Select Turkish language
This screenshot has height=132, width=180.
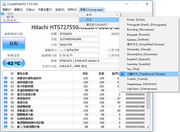pos(149,79)
